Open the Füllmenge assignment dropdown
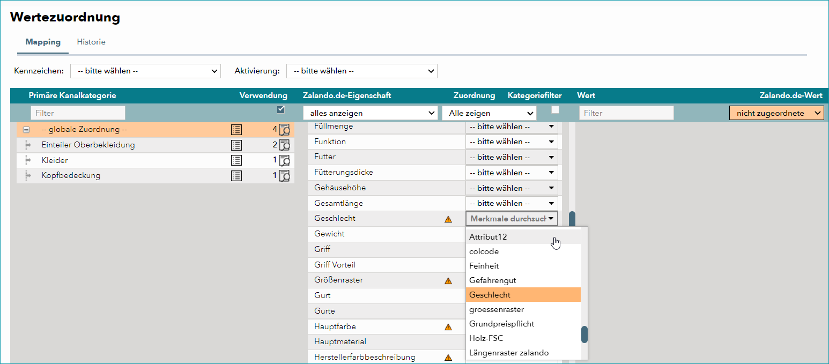 [x=512, y=127]
